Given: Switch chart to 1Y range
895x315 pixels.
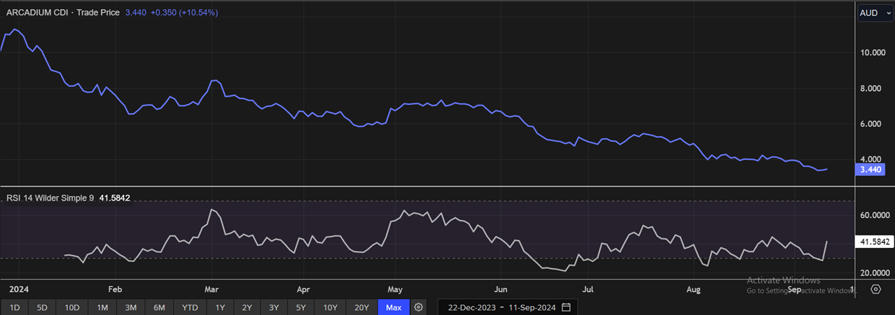Looking at the screenshot, I should (220, 307).
